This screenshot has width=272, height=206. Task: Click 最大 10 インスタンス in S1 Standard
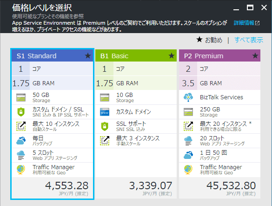coord(56,126)
